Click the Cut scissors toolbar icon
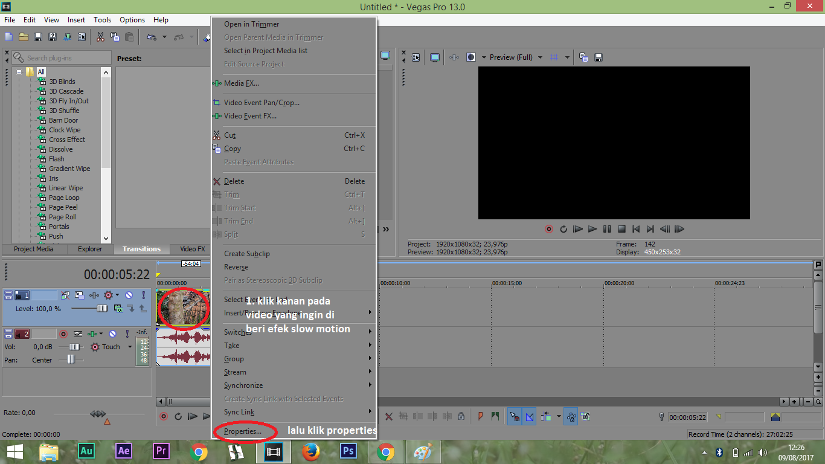Image resolution: width=825 pixels, height=464 pixels. point(100,37)
